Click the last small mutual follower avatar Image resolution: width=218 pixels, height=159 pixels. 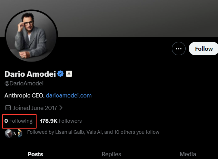tap(20, 132)
